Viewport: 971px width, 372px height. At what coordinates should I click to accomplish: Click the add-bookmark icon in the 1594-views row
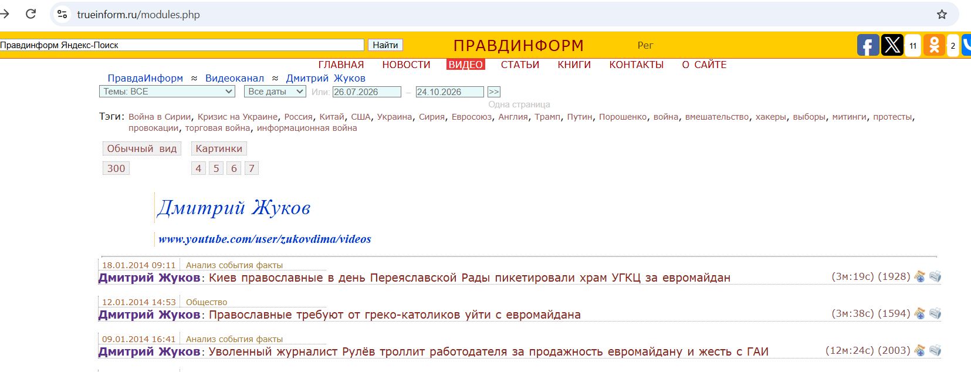tap(920, 313)
